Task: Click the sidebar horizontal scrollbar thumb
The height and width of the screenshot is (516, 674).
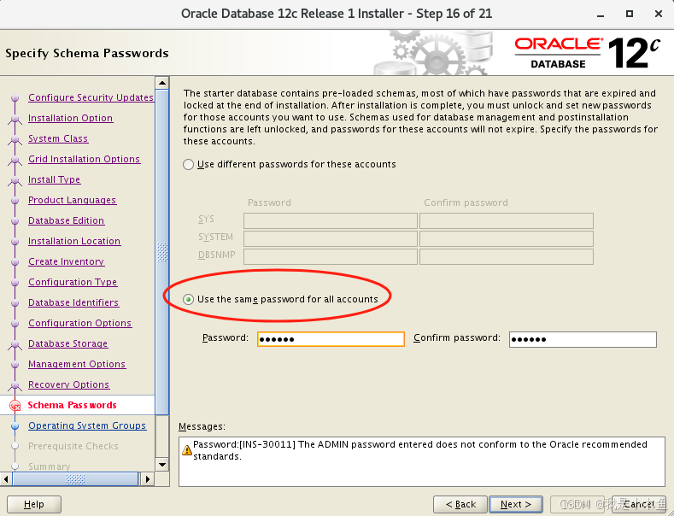Action: click(x=75, y=479)
